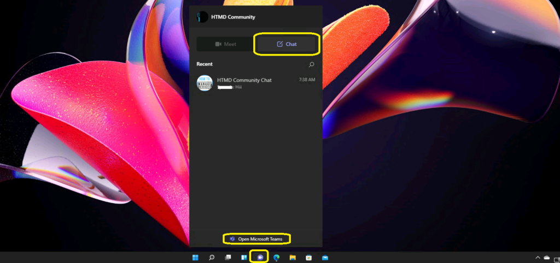Viewport: 560px width, 263px height.
Task: Start a new Chat
Action: pos(287,44)
